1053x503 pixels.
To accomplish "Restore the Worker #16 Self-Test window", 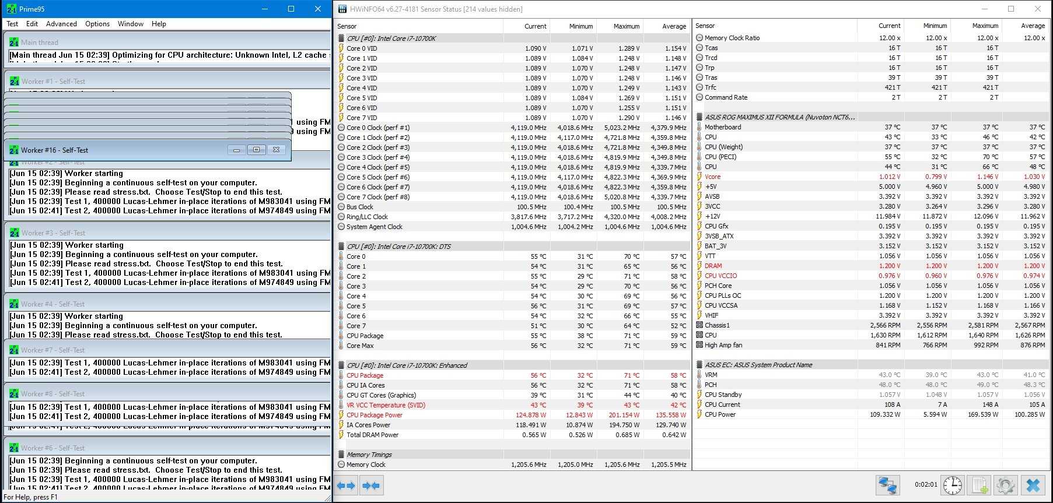I will (x=256, y=150).
